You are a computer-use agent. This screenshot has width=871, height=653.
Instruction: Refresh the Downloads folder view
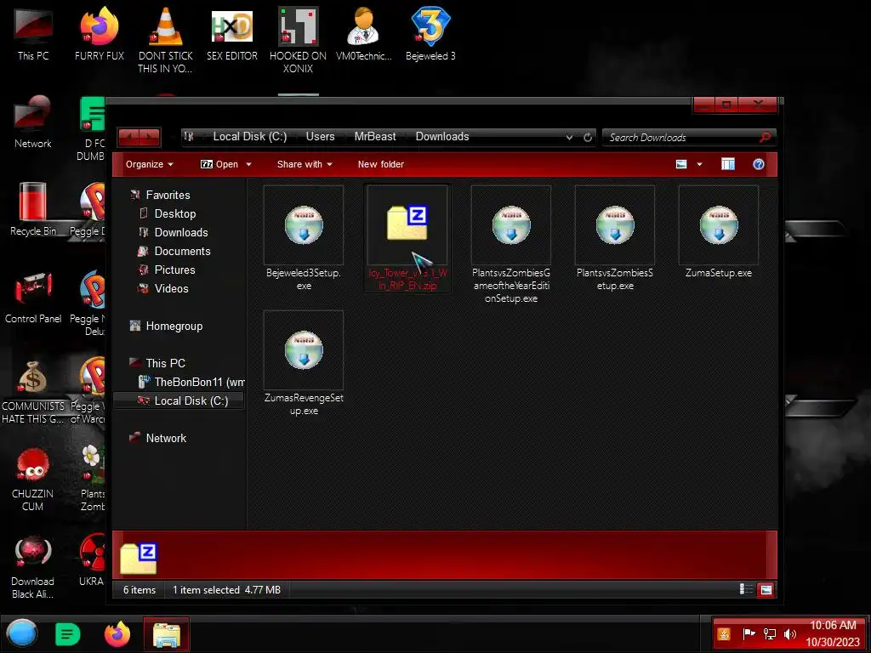click(x=588, y=137)
